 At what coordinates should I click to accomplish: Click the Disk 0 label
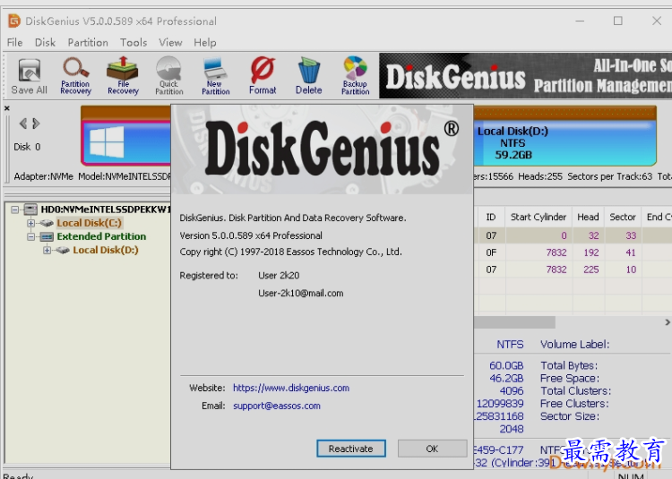(x=27, y=147)
